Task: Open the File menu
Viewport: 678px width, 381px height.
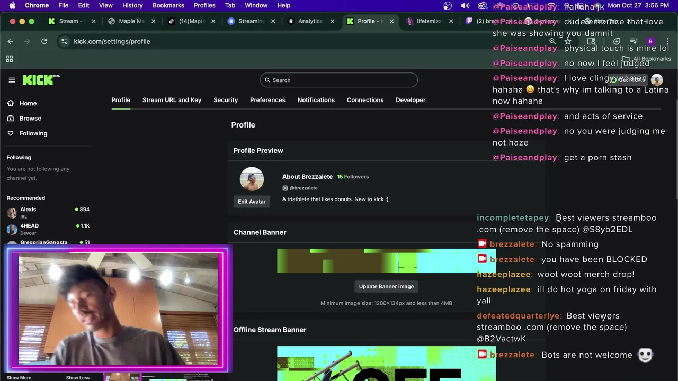Action: 64,5
